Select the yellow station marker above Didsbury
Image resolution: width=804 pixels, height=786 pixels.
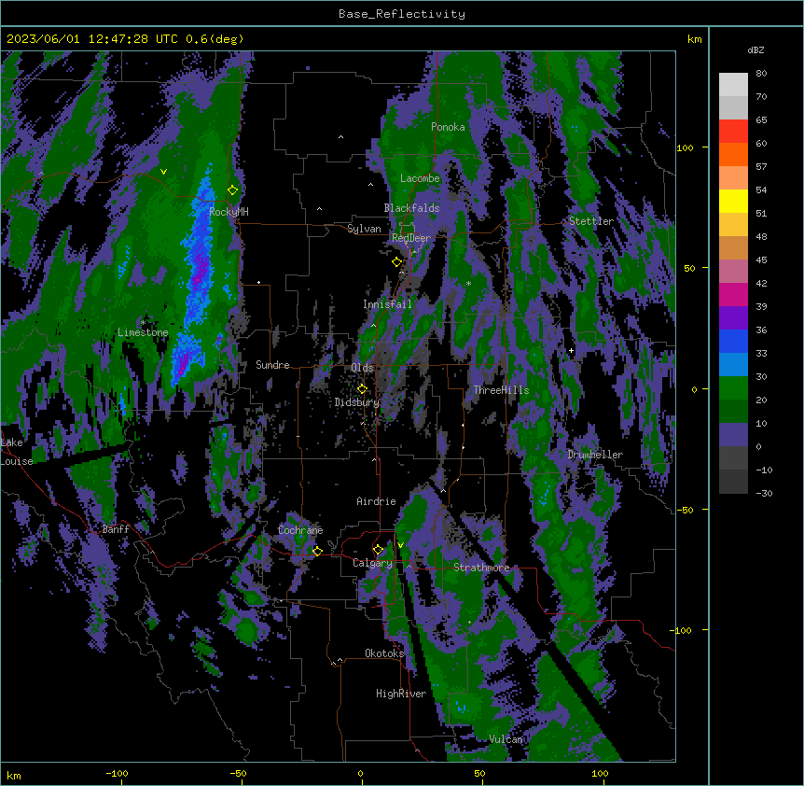(362, 389)
